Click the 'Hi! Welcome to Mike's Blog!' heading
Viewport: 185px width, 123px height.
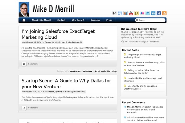[x=139, y=29]
